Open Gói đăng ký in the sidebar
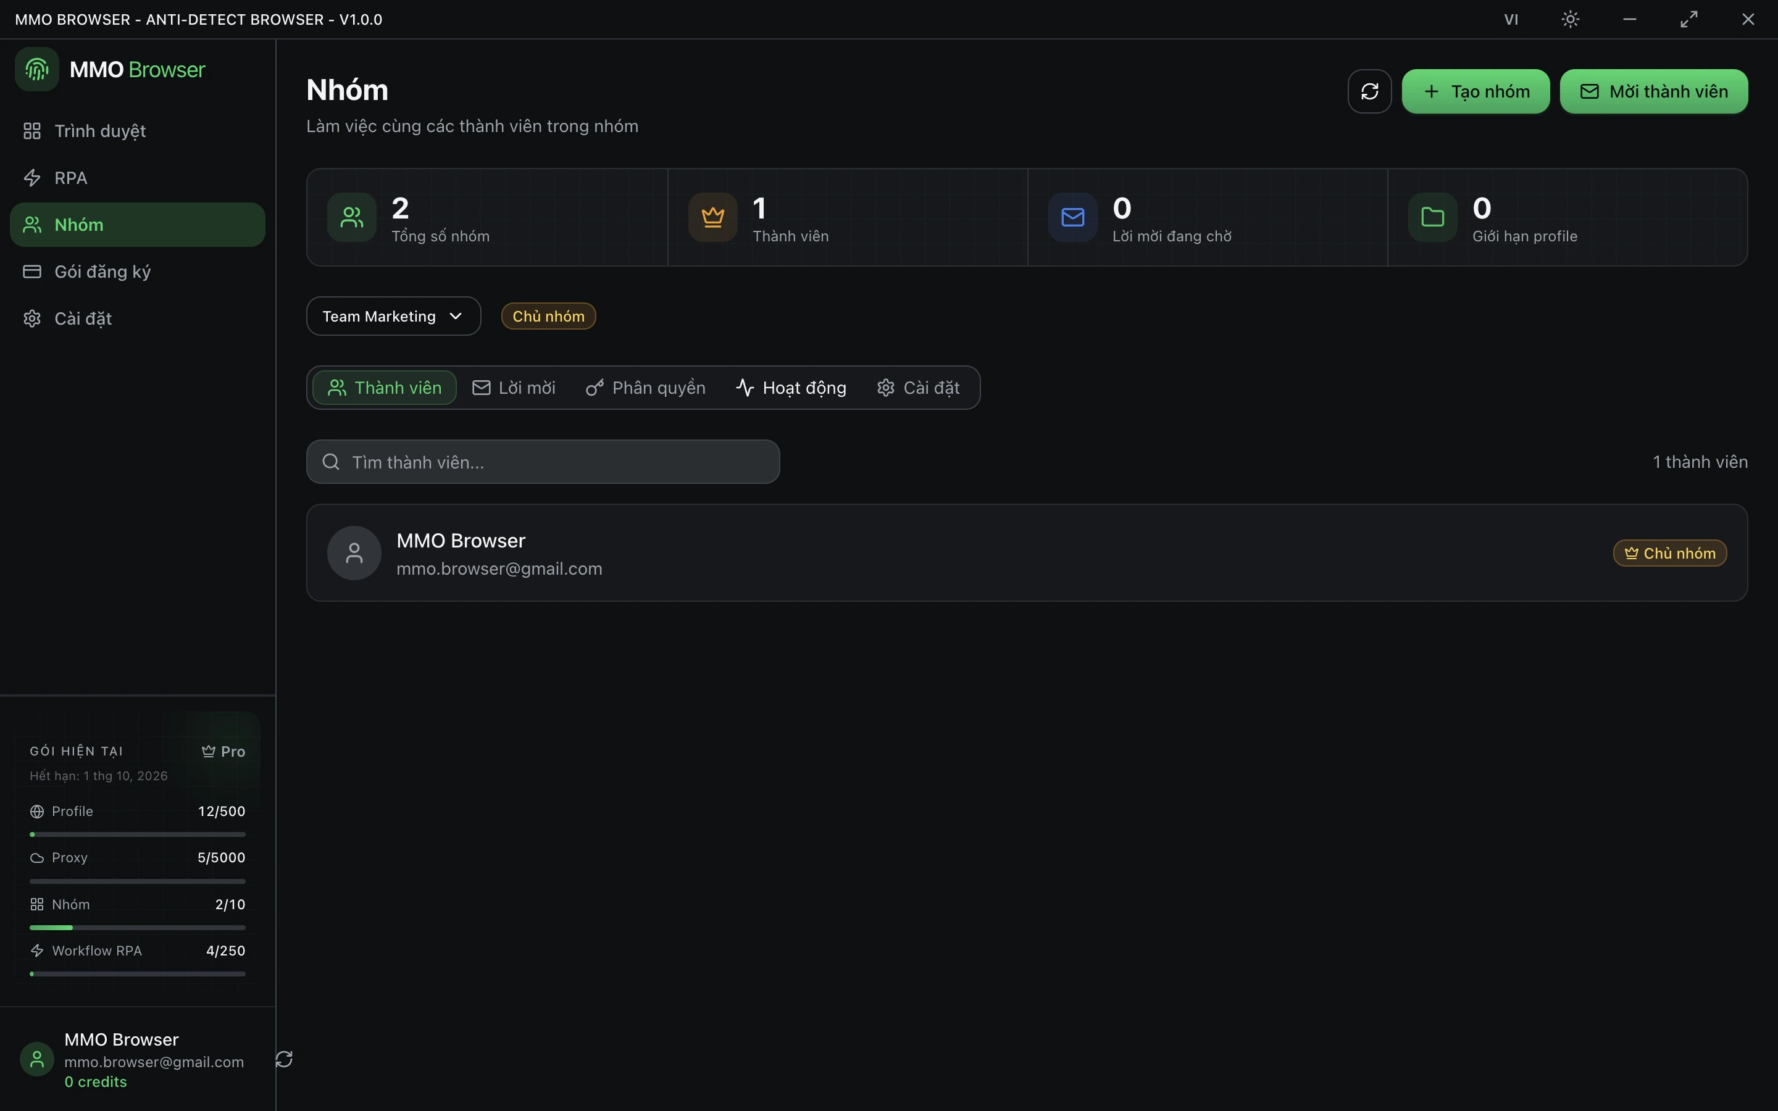1778x1111 pixels. click(138, 271)
